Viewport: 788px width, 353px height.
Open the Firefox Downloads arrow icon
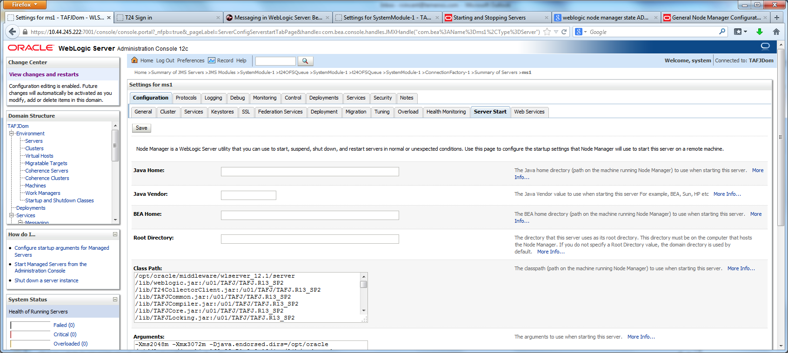coord(760,32)
